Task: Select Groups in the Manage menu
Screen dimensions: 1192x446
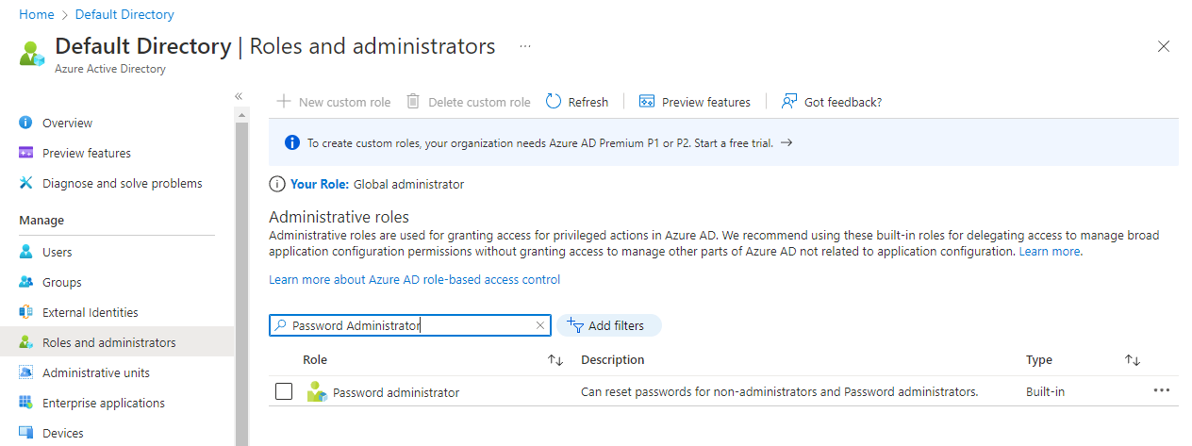Action: (x=61, y=282)
